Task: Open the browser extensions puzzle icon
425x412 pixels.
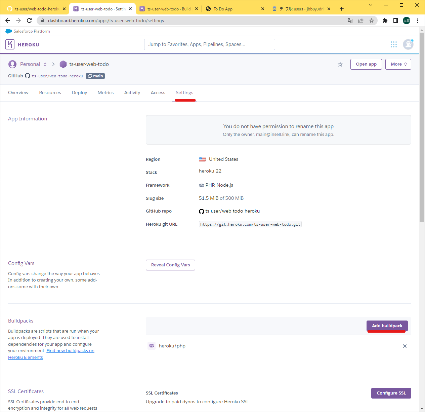Action: pos(385,21)
